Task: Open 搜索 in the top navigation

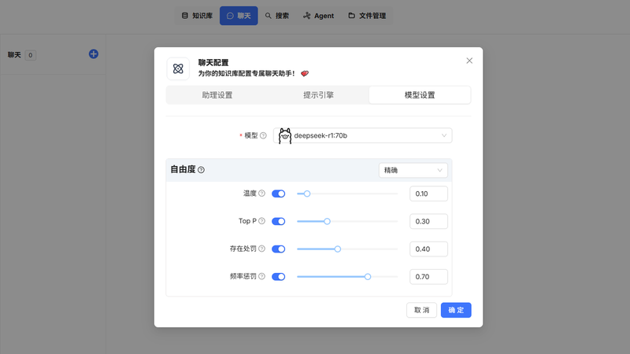Action: coord(277,16)
